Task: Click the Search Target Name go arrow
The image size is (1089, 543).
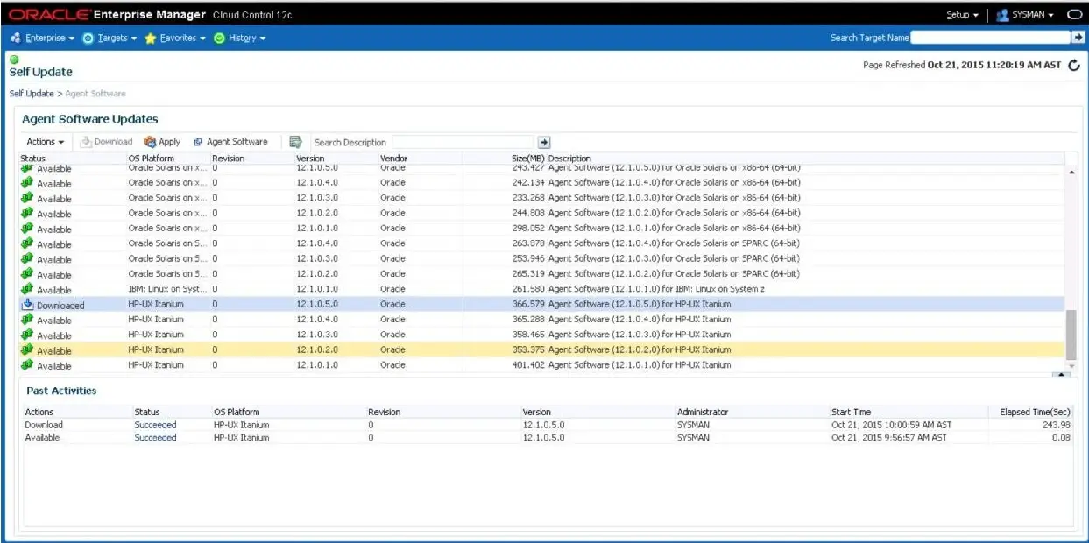Action: point(1078,37)
